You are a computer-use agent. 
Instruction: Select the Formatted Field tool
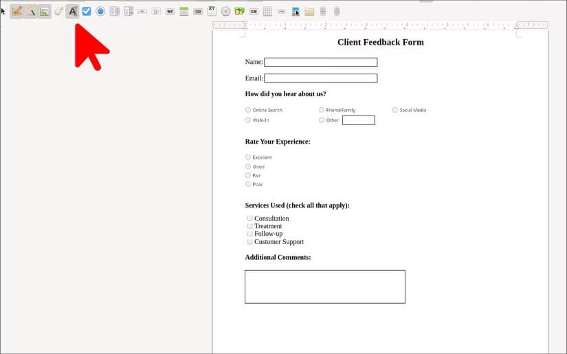[x=170, y=11]
